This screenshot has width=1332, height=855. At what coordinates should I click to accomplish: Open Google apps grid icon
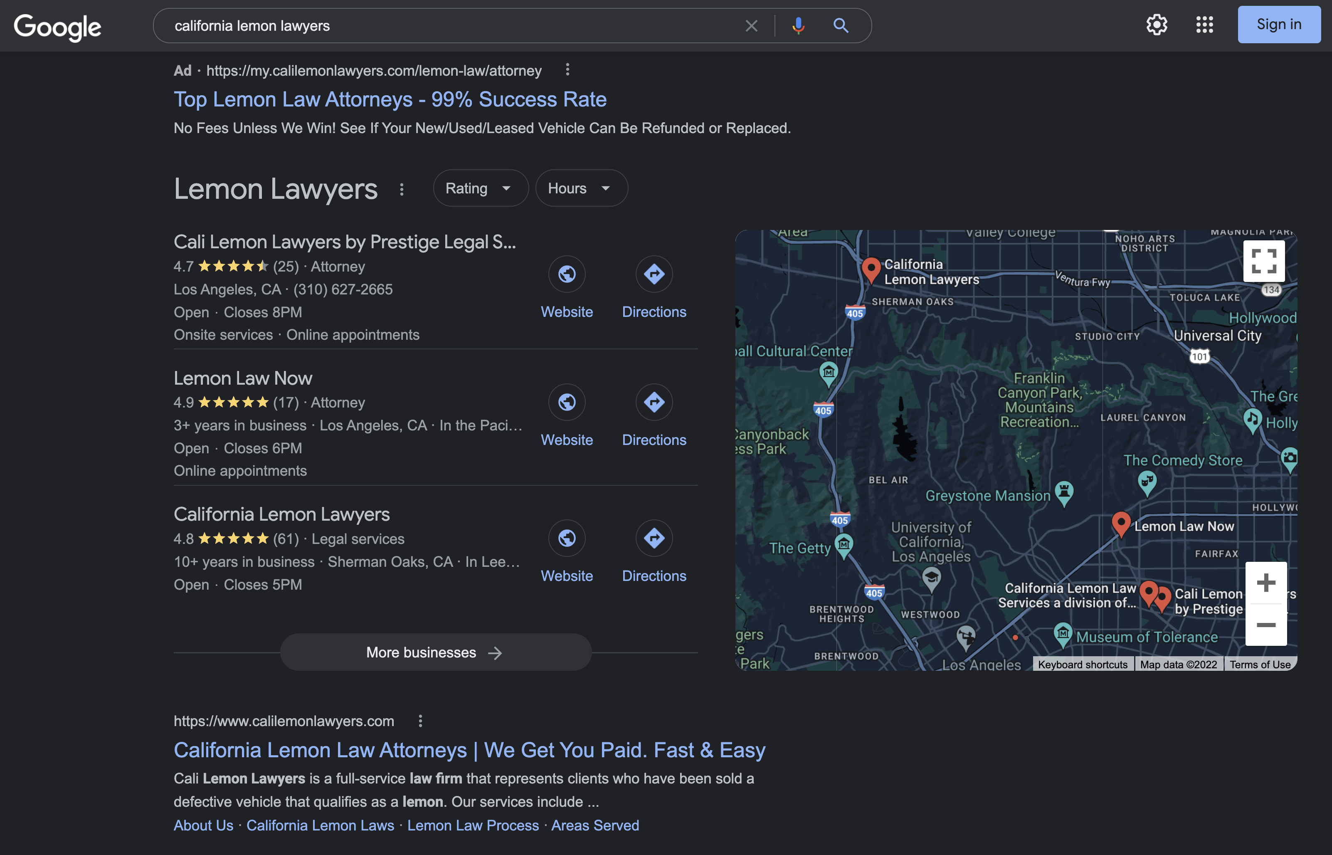pos(1204,25)
